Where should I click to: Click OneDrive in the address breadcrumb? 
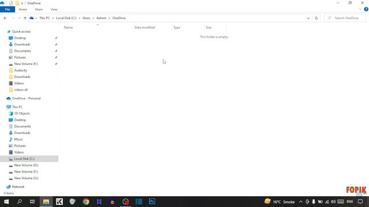coord(119,18)
